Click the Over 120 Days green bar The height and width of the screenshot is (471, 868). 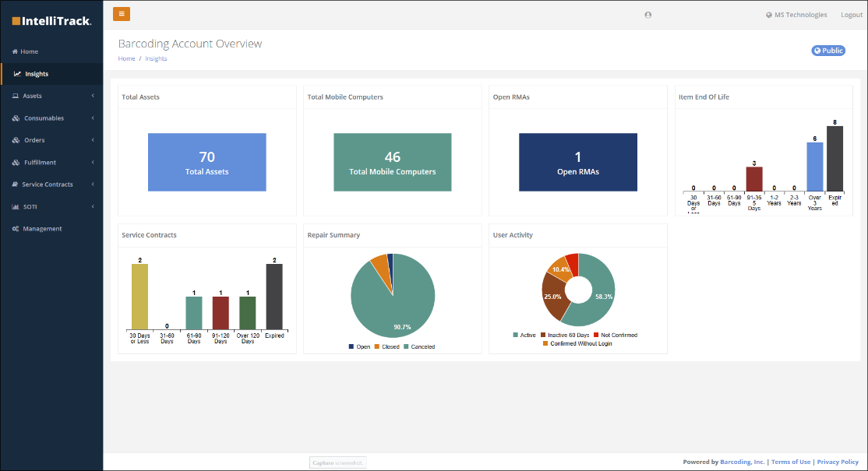(248, 314)
